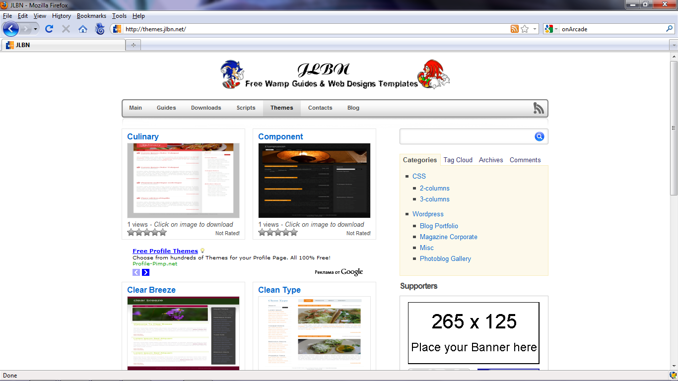Bookmark page with the star icon
Screen dimensions: 678x381
525,29
